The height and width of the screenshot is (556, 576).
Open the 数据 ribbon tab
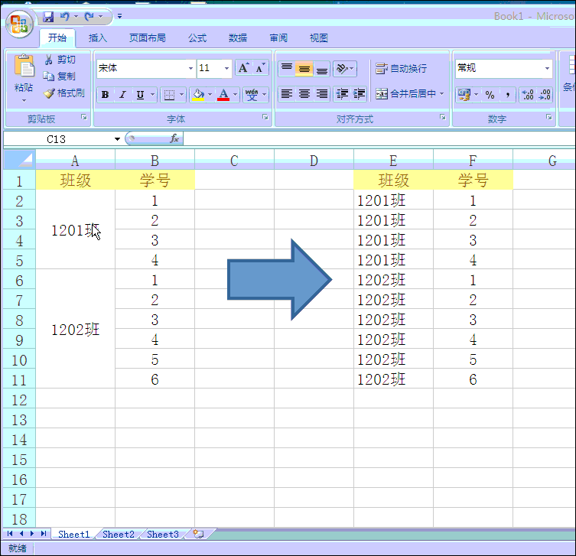238,37
